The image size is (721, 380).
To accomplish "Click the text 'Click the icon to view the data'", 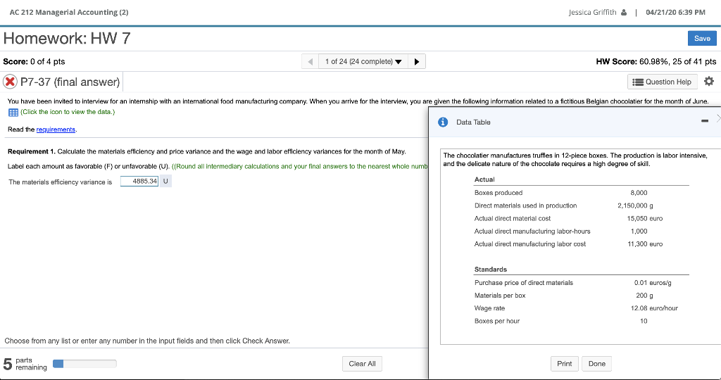I will [68, 112].
